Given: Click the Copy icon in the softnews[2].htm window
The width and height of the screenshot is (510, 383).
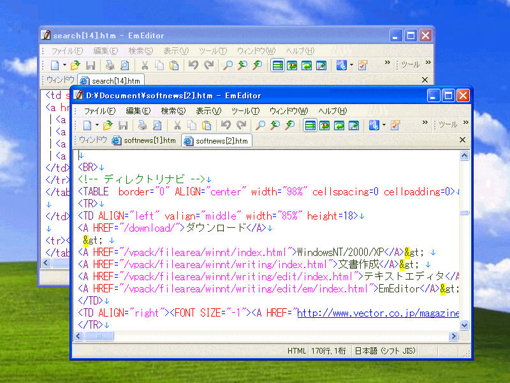Looking at the screenshot, I should tap(192, 125).
